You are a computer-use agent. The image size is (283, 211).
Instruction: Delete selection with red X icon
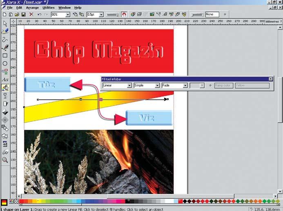31,14
